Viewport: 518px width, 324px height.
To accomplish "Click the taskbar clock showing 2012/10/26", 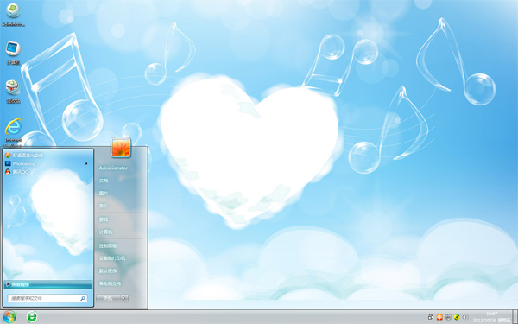I will 491,317.
